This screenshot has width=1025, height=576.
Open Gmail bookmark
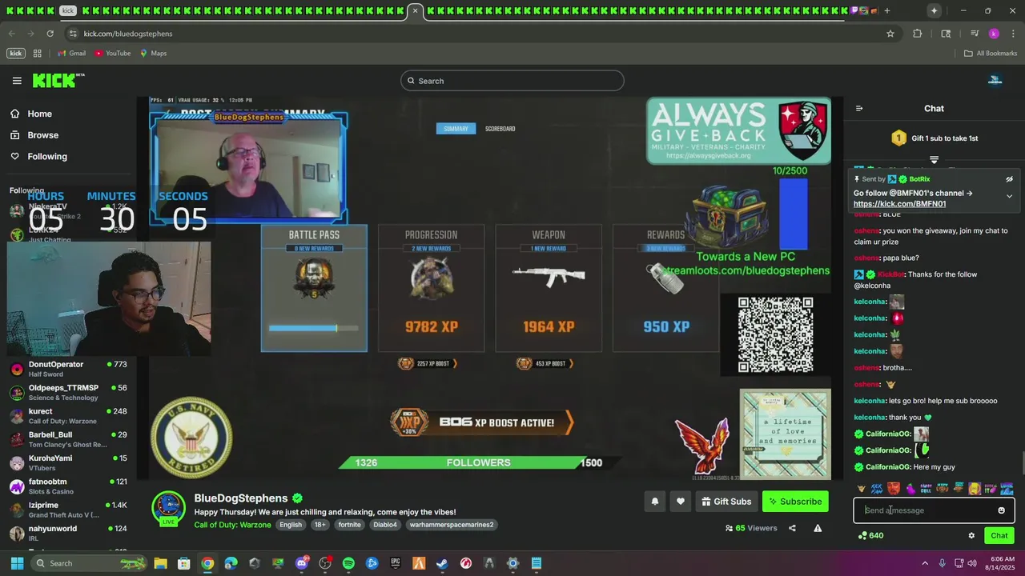tap(72, 54)
